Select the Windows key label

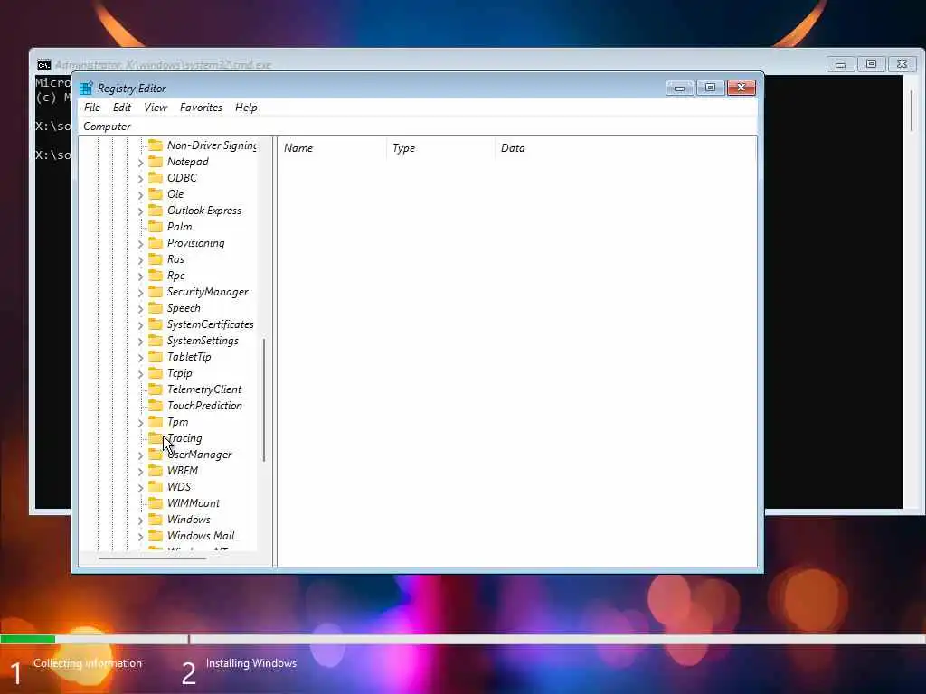(x=189, y=520)
